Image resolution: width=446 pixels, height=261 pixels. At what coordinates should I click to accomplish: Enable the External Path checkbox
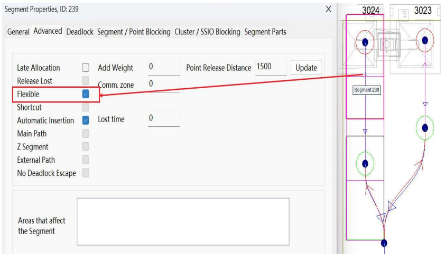[86, 160]
